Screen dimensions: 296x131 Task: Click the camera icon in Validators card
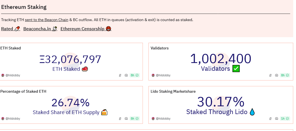(276, 75)
